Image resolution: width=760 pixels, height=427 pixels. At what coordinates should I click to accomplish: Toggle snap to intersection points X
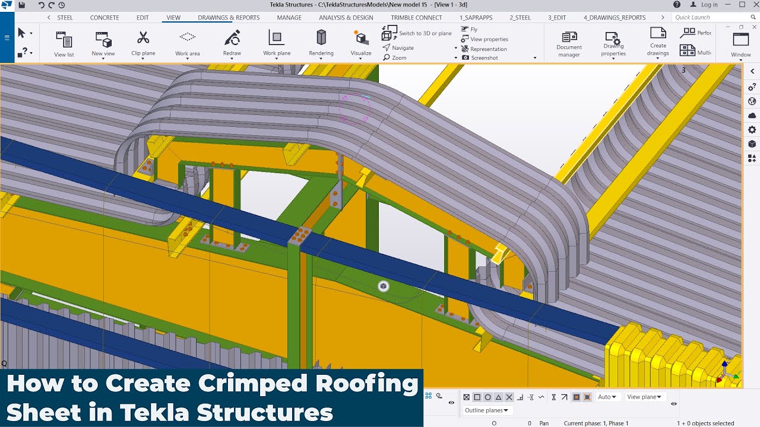click(x=509, y=397)
